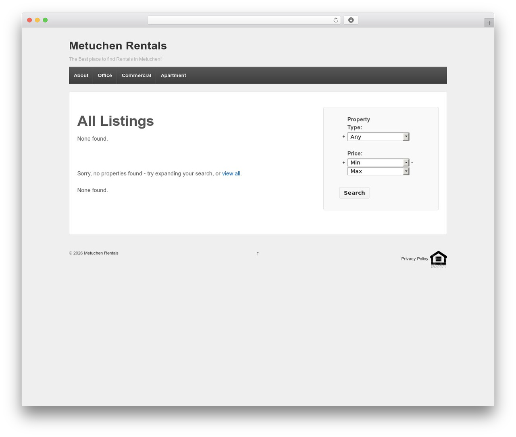Click the Metuchen Rentals footer link
The image size is (516, 437).
pyautogui.click(x=101, y=253)
